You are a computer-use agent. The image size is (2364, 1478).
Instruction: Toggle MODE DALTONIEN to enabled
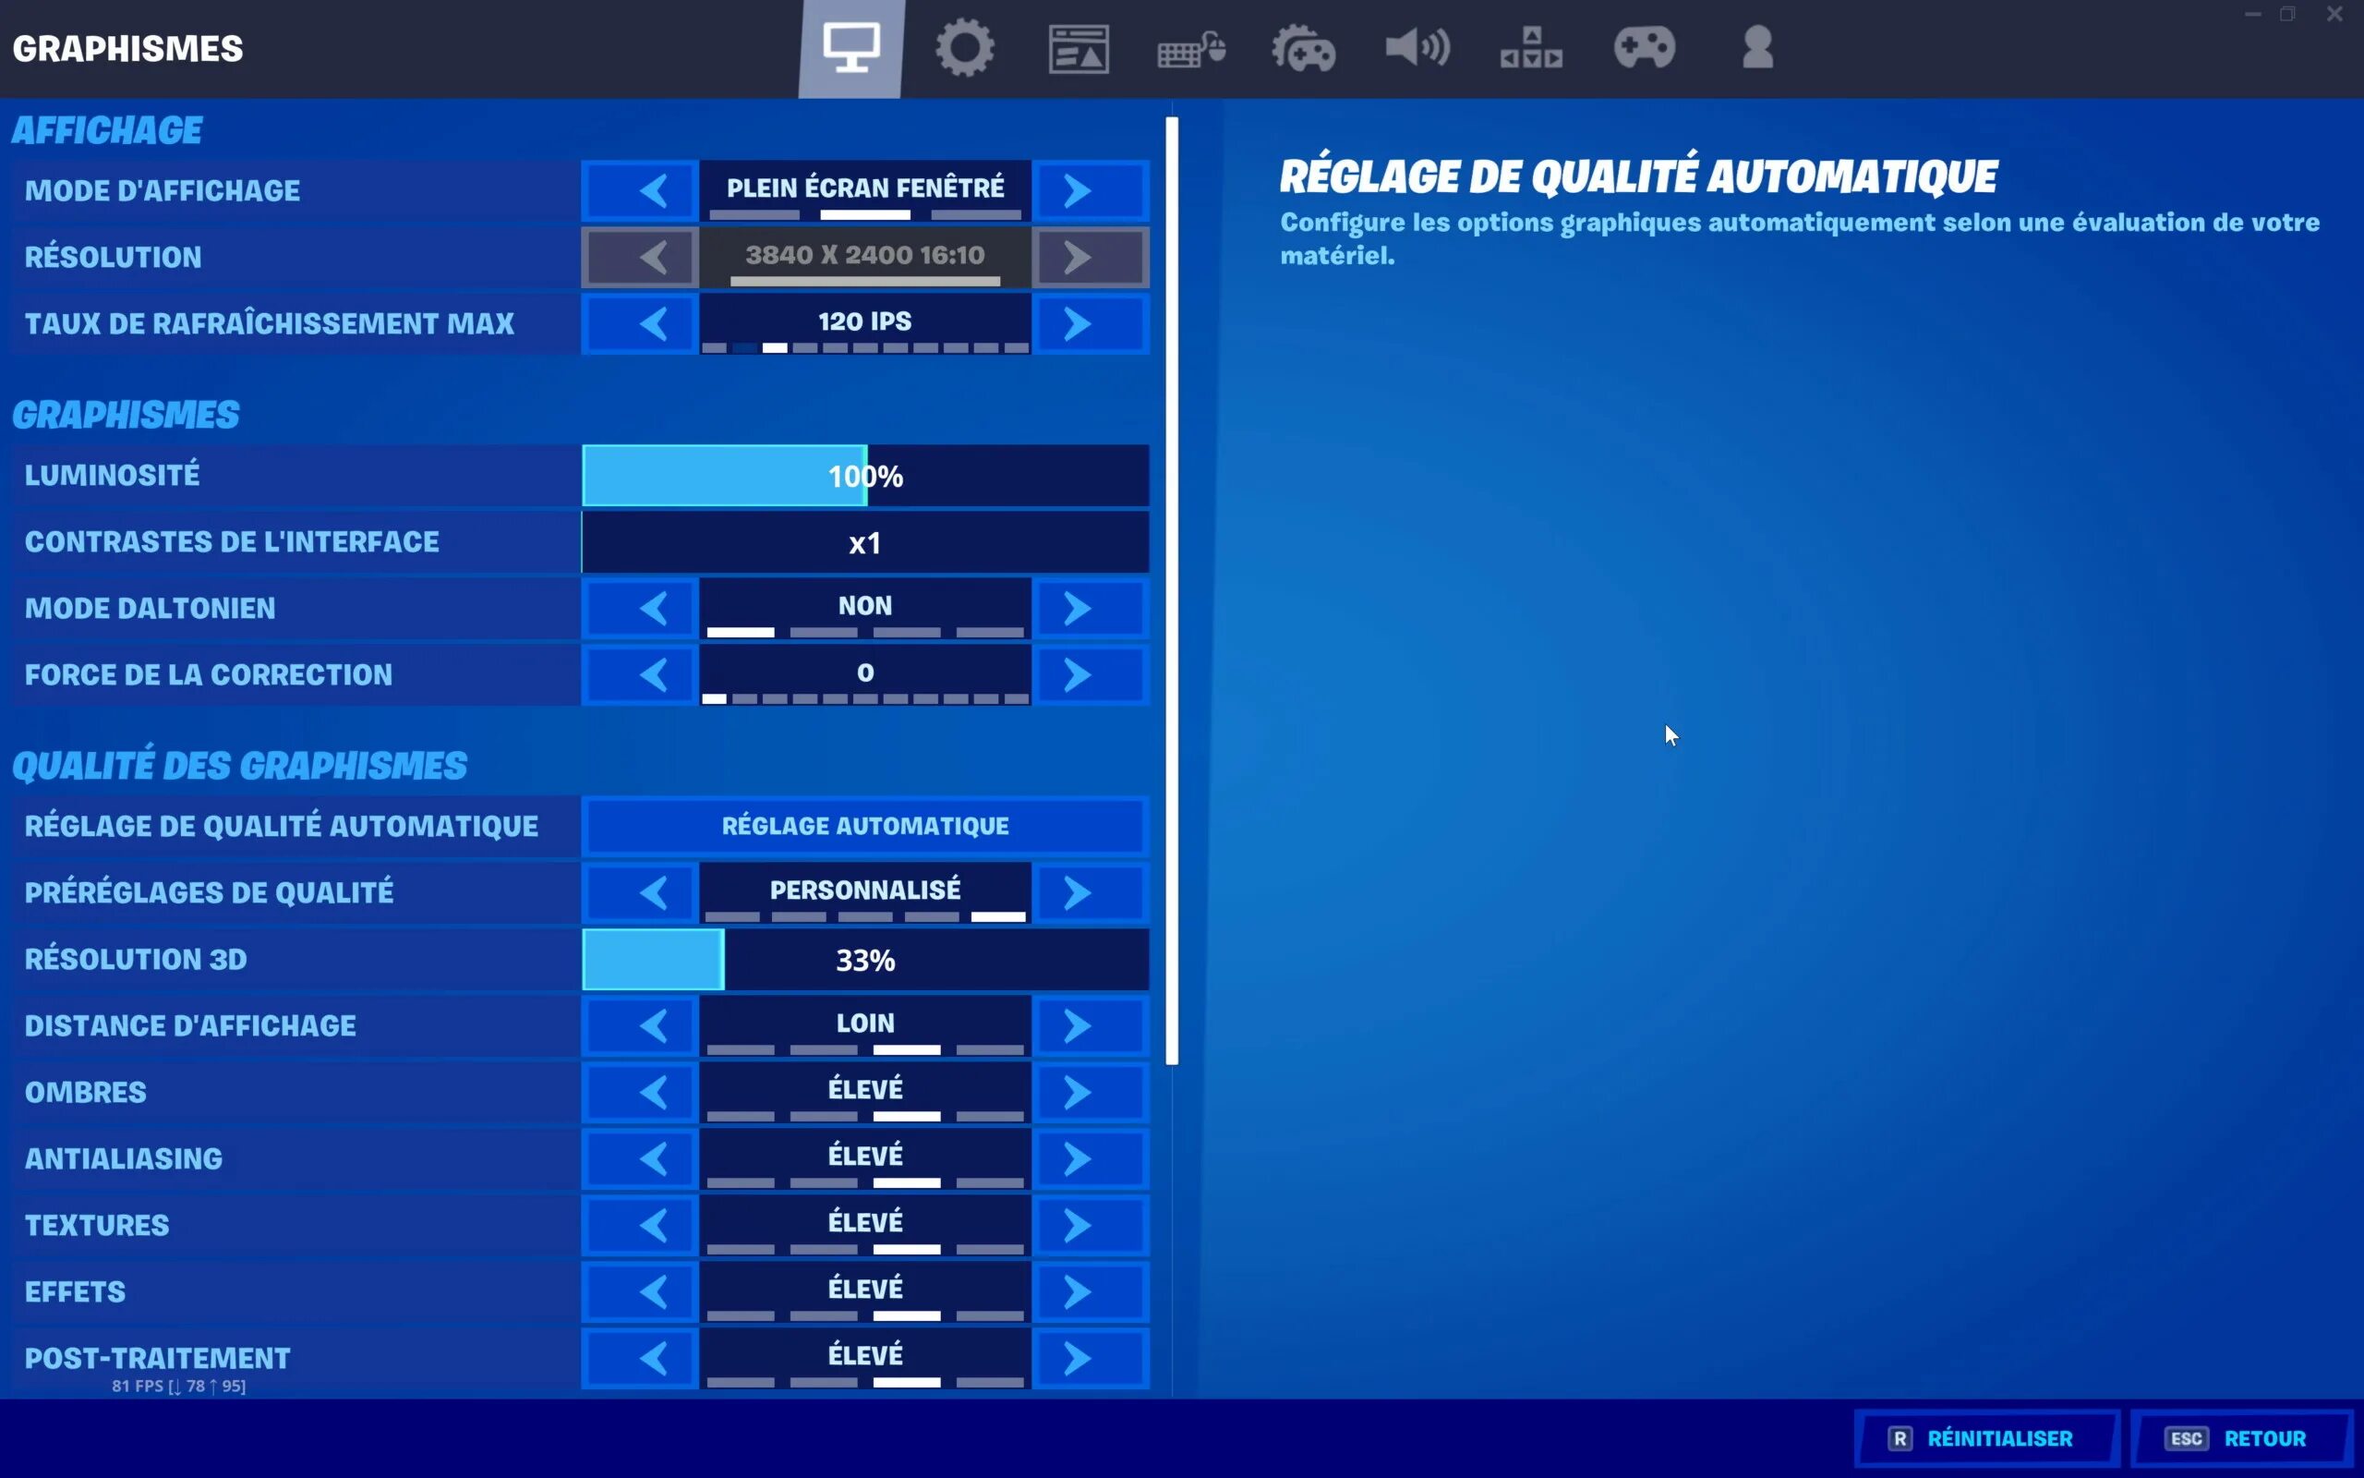(x=1079, y=608)
